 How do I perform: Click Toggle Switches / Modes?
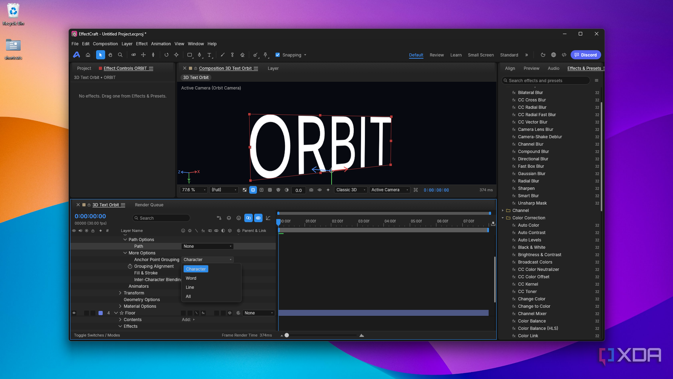(97, 335)
